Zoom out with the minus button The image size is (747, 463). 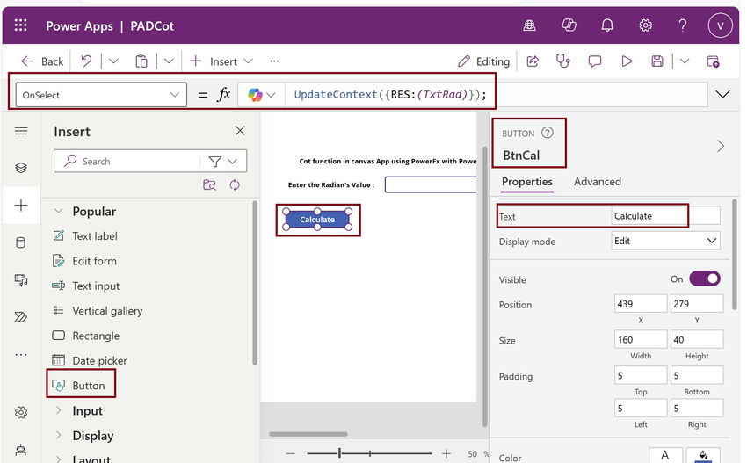(290, 454)
